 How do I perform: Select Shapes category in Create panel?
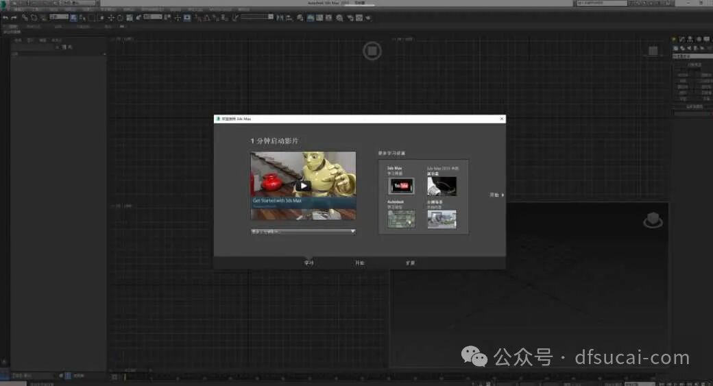(x=682, y=48)
